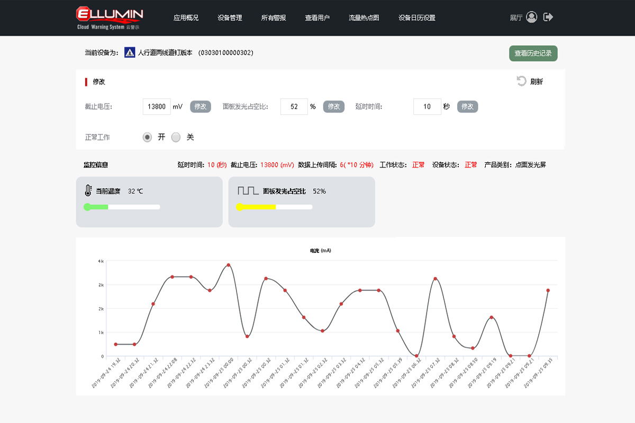Open the user profile avatar icon
Screen dimensions: 635x423
tap(532, 17)
